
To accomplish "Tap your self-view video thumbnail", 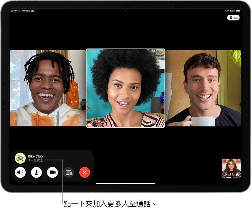I will click(232, 168).
